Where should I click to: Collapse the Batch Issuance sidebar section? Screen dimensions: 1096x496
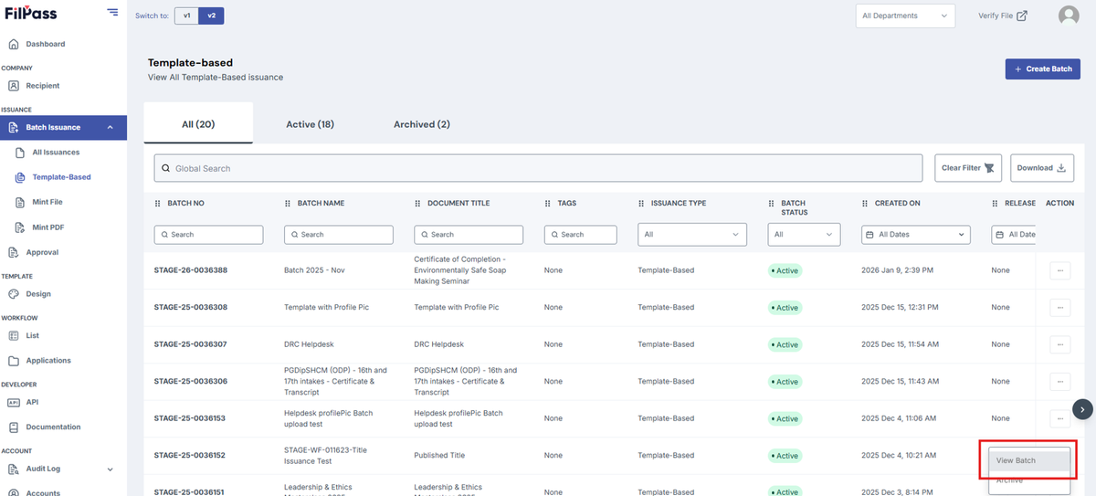[x=110, y=127]
